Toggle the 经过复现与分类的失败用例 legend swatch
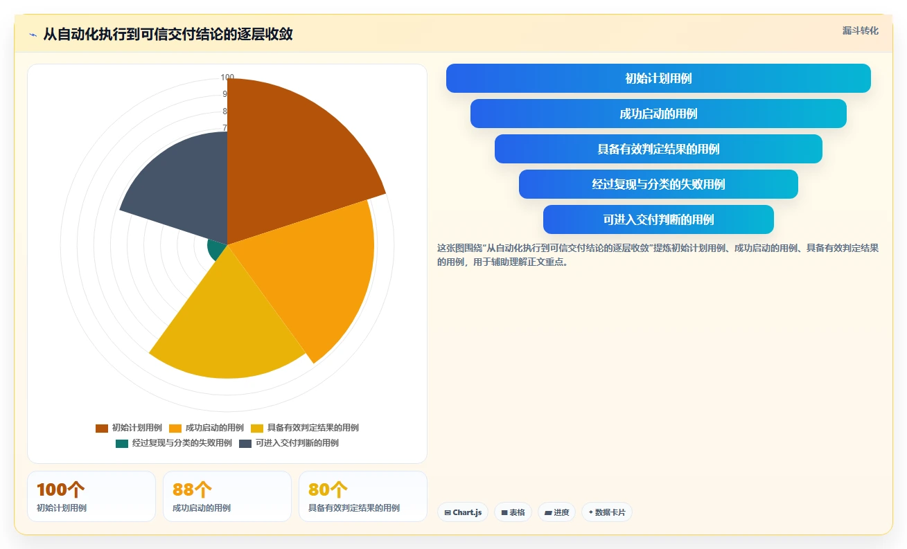Screen dimensions: 907x549 (x=122, y=443)
